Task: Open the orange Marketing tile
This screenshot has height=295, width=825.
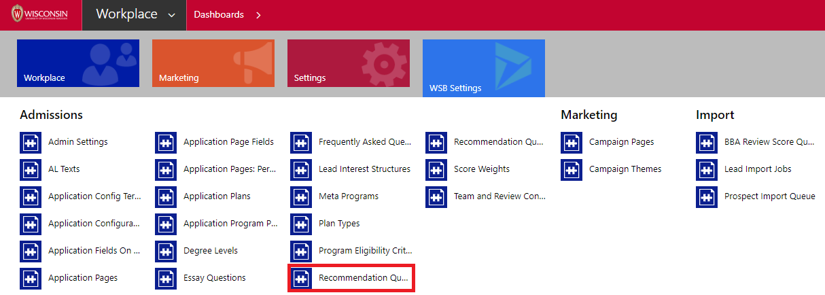Action: [x=213, y=63]
